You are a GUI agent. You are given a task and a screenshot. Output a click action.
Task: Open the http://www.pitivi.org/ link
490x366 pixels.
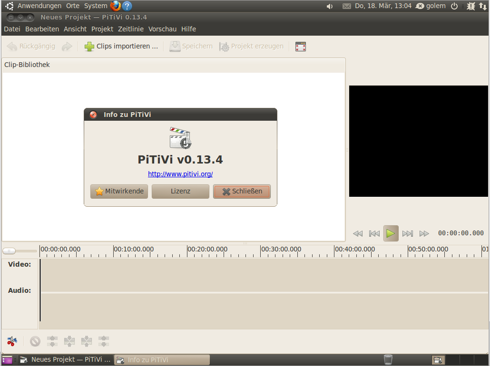180,174
